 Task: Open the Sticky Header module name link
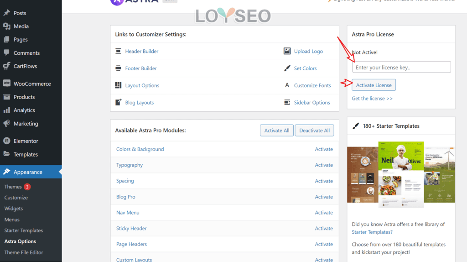click(131, 228)
